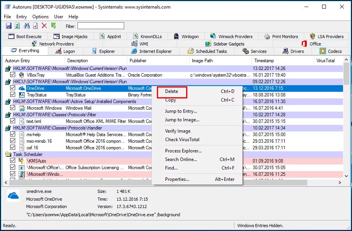
Task: Click the red X Delete toolbar icon
Action: [x=44, y=26]
